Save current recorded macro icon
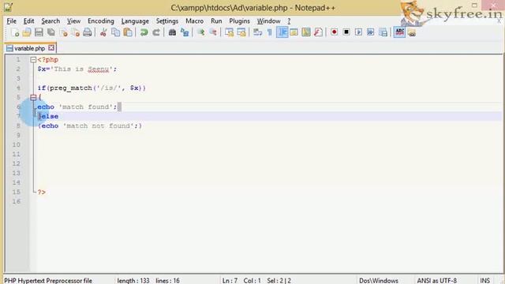Image resolution: width=505 pixels, height=284 pixels. point(383,32)
